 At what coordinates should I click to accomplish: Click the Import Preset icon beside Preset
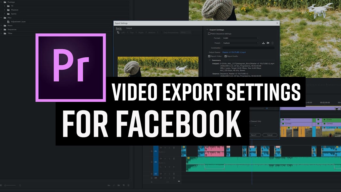point(268,43)
